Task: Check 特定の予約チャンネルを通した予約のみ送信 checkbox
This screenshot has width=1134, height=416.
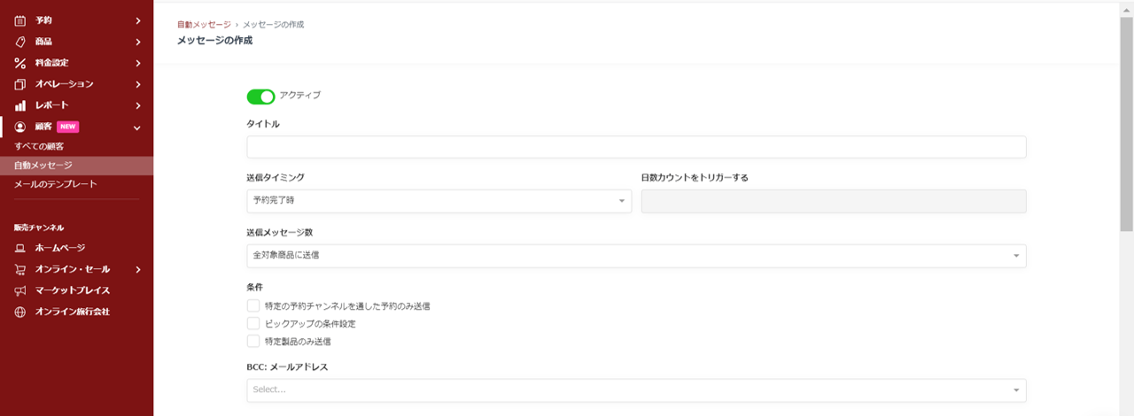Action: (253, 306)
